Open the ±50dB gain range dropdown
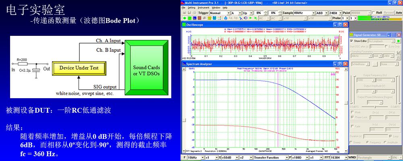The height and width of the screenshot is (161, 403). point(230,157)
